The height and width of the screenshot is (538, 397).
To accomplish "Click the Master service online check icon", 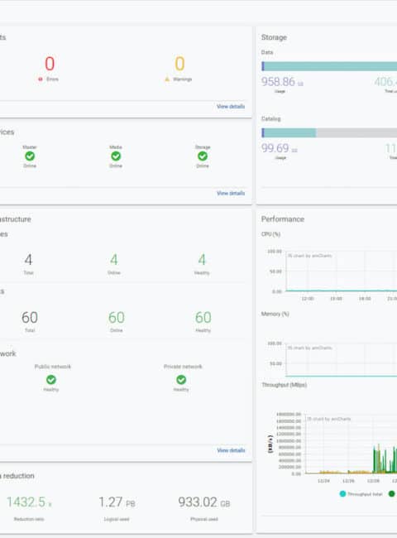I will (x=30, y=156).
